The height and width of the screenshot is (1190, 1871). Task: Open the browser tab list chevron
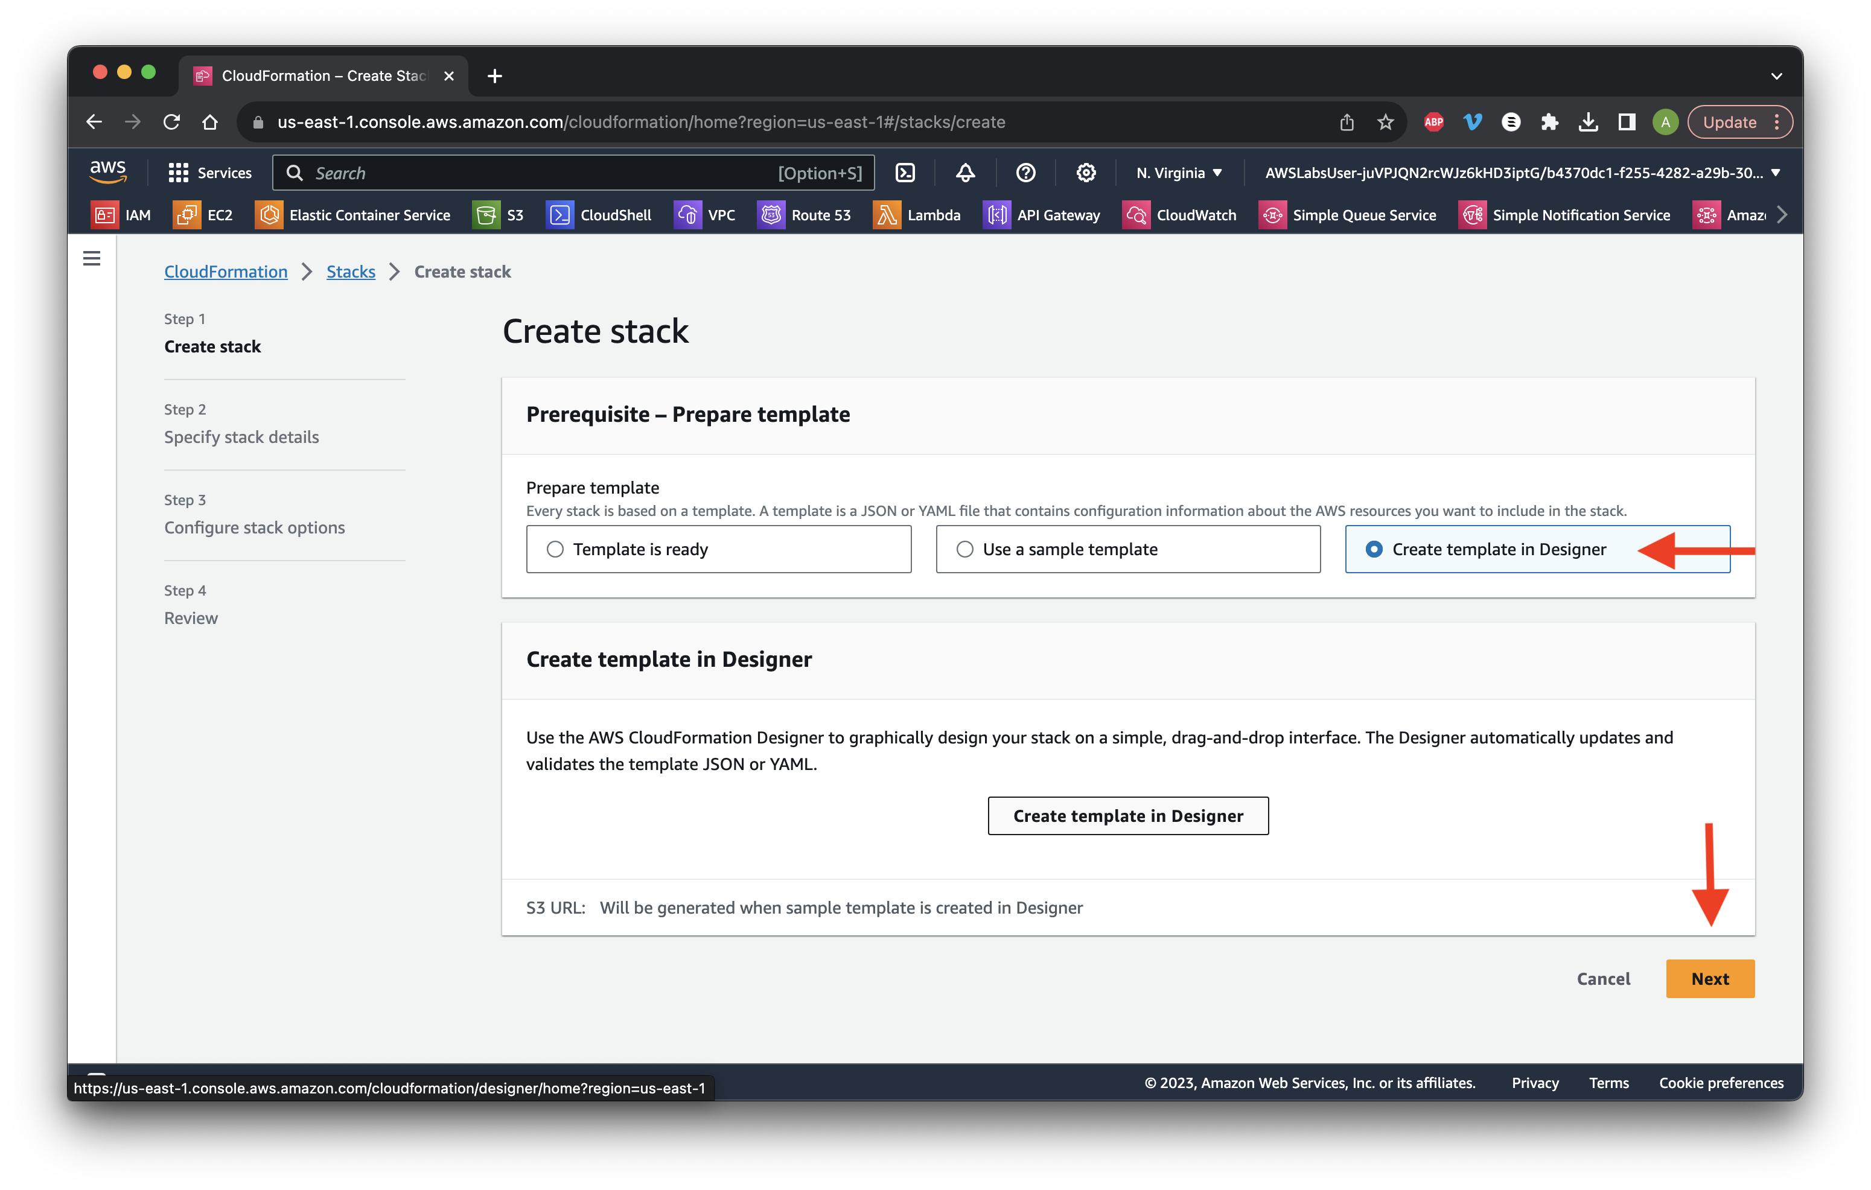coord(1776,76)
